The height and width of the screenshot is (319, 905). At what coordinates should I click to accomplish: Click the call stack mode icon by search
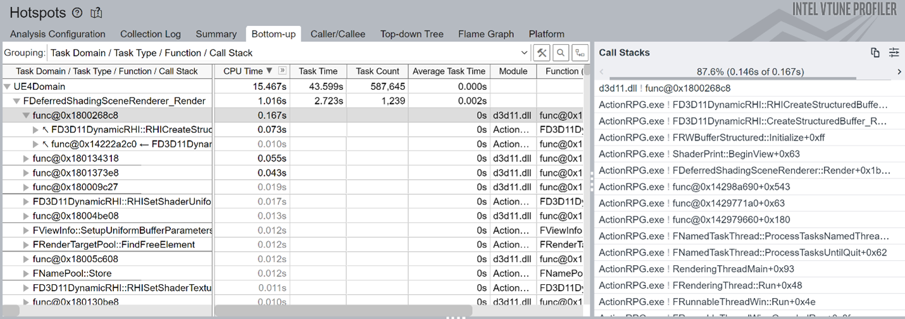point(580,53)
